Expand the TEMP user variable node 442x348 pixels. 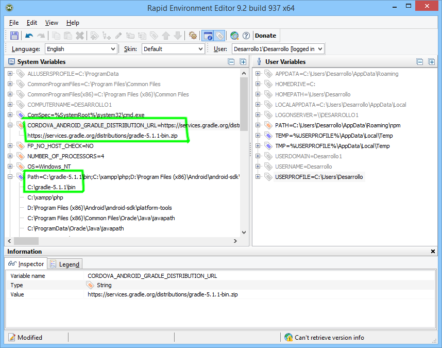click(x=258, y=136)
